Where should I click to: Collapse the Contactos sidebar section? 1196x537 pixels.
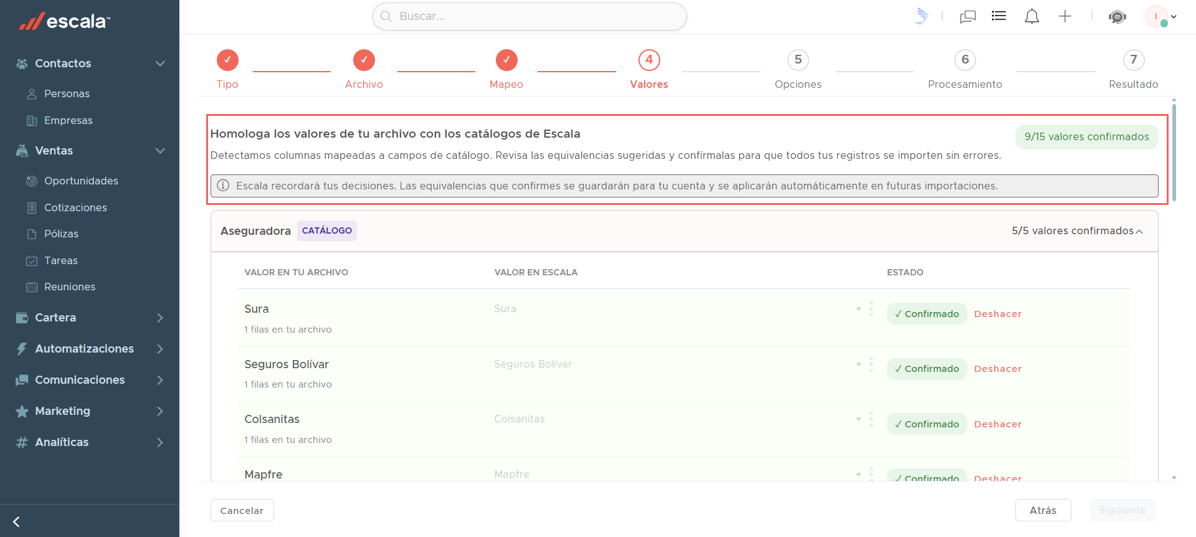coord(160,64)
